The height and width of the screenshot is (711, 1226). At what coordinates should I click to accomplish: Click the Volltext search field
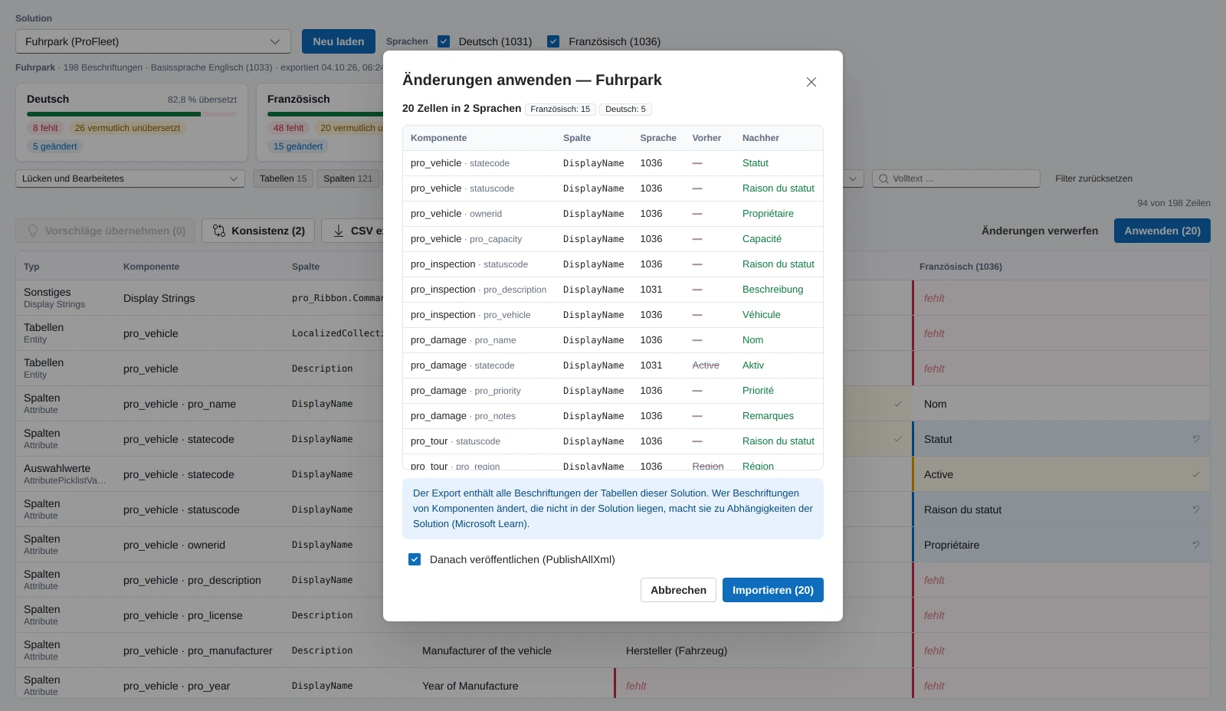pos(956,179)
